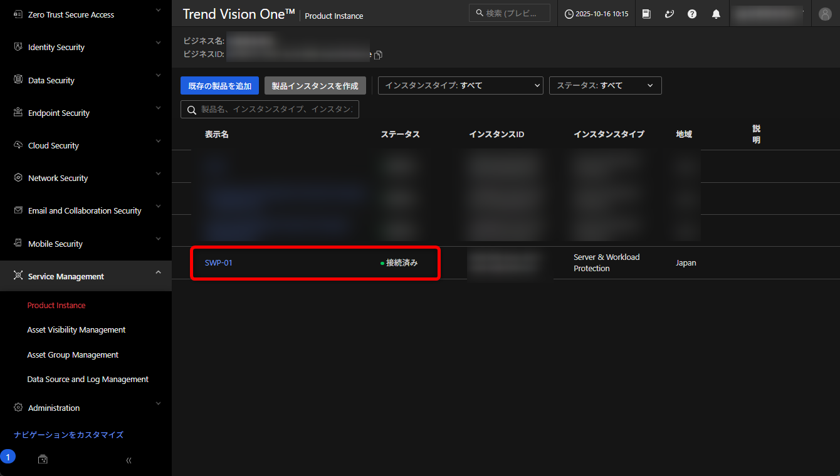This screenshot has width=840, height=476.
Task: Click the Mobile Security sidebar icon
Action: [18, 243]
